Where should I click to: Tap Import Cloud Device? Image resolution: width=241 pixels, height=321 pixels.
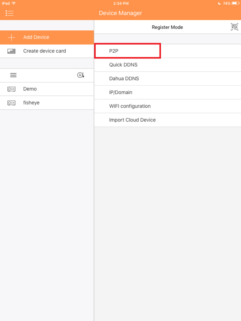[x=132, y=120]
